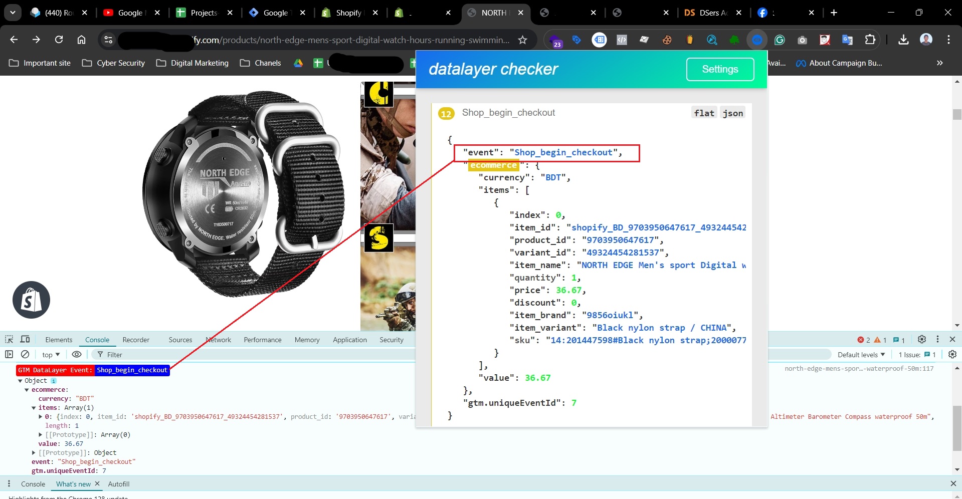Viewport: 962px width, 499px height.
Task: Switch datalayer view to flat
Action: [x=704, y=113]
